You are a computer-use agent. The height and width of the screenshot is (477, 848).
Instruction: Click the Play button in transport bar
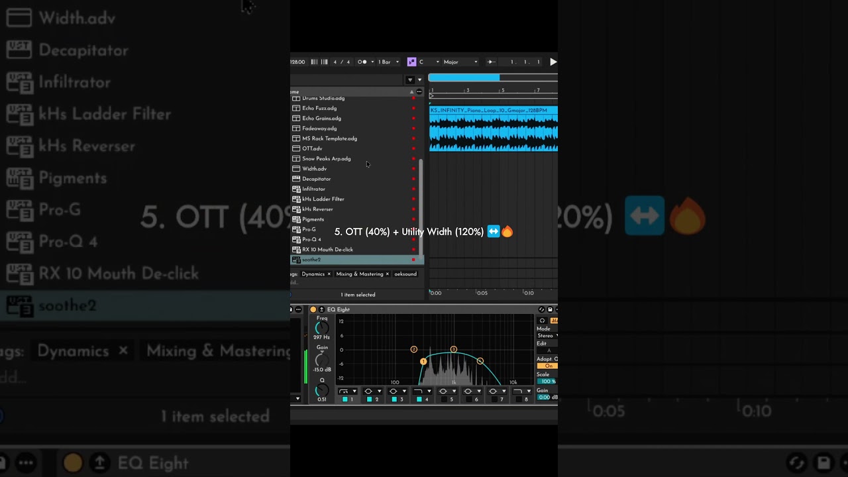[x=553, y=62]
